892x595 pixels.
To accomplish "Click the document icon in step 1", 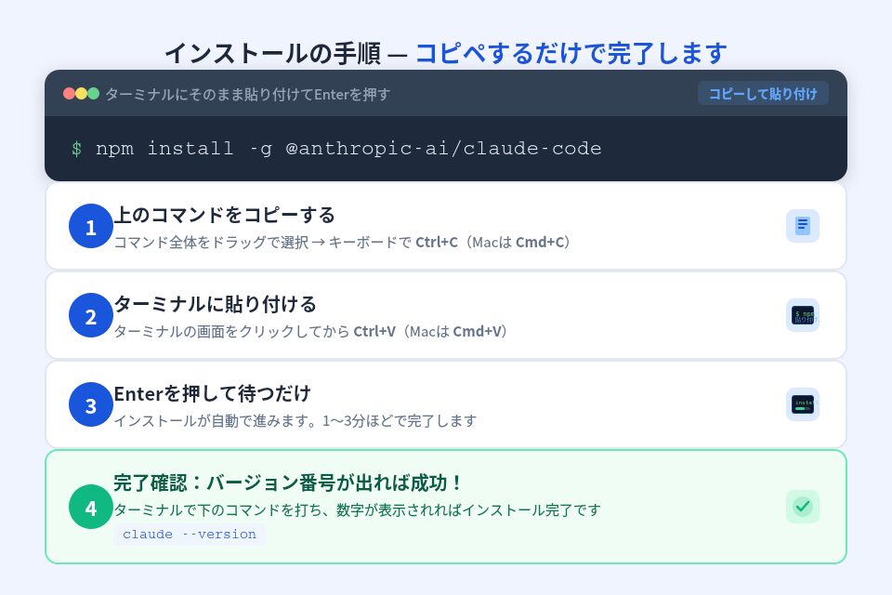I will coord(803,226).
